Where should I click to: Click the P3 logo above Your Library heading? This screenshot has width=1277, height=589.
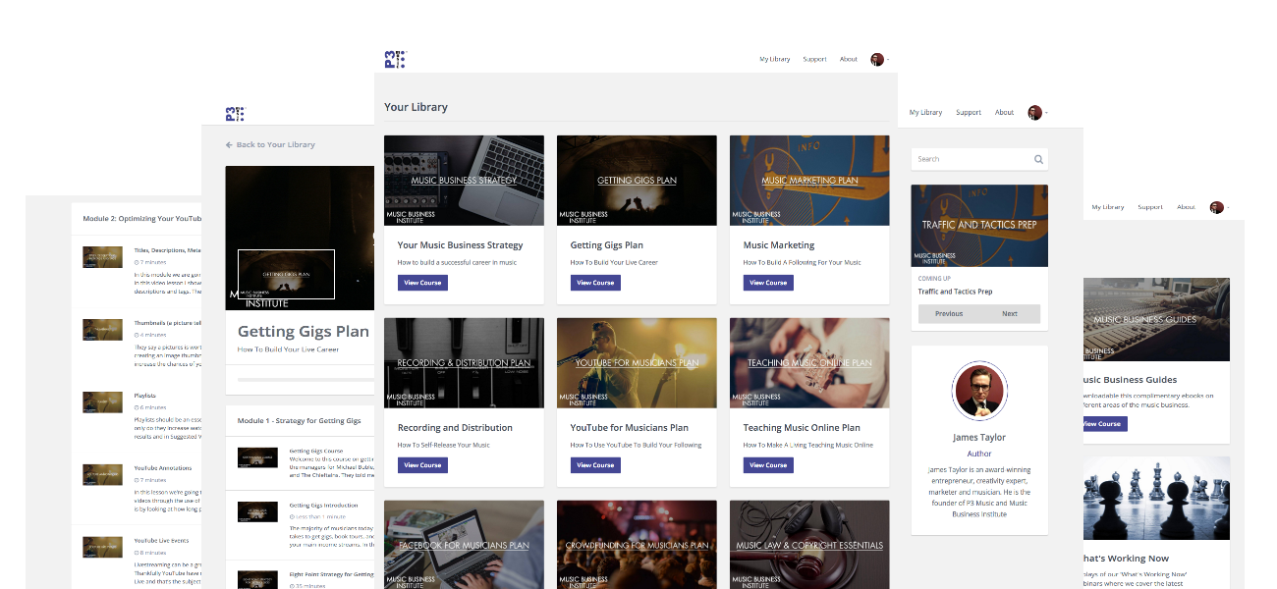click(x=394, y=59)
